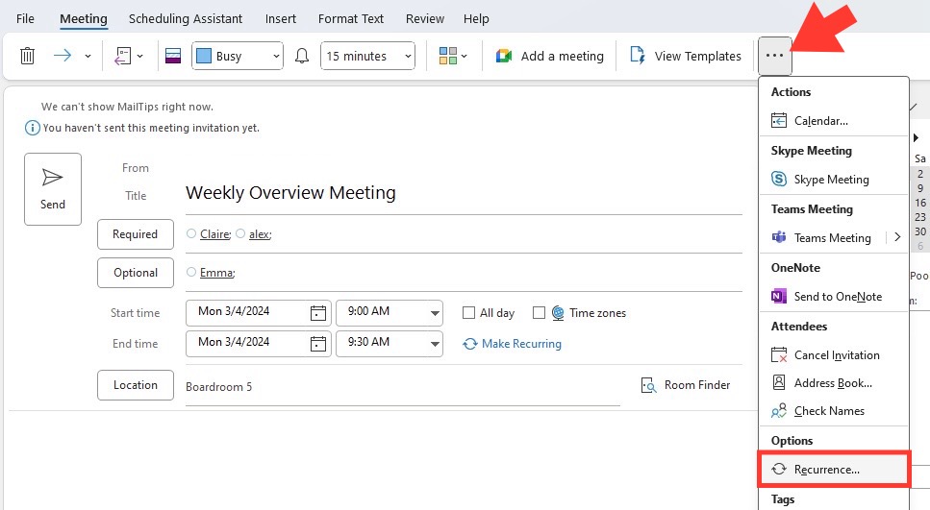Click the Time zones globe icon
Screen dimensions: 930x510
[558, 313]
